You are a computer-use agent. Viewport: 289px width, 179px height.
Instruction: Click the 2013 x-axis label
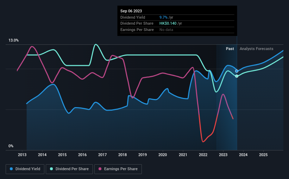pyautogui.click(x=22, y=155)
